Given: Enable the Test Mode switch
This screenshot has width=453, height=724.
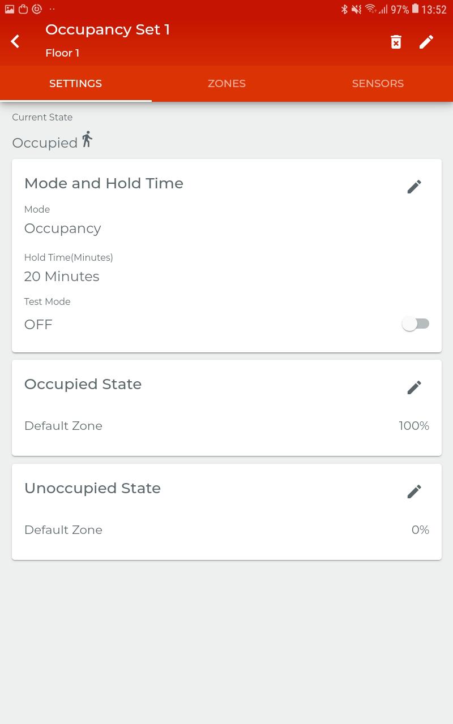Looking at the screenshot, I should [x=416, y=324].
